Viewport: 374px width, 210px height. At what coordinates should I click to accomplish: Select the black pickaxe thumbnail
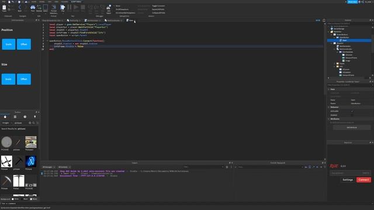click(19, 162)
